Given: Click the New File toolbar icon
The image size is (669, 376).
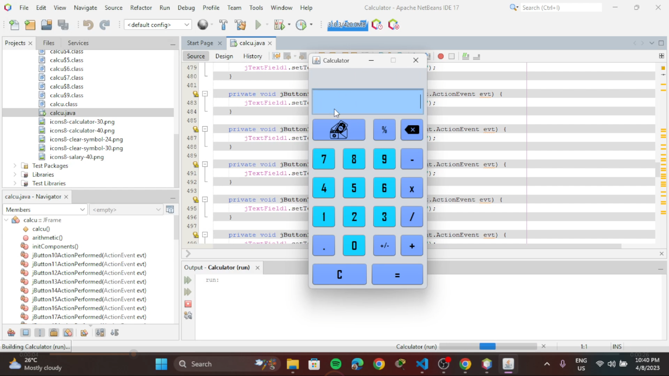Looking at the screenshot, I should [14, 25].
